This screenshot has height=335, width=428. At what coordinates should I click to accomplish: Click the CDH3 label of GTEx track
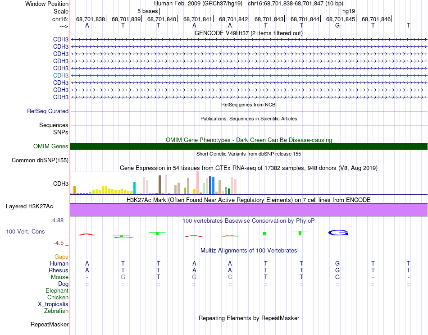point(61,184)
